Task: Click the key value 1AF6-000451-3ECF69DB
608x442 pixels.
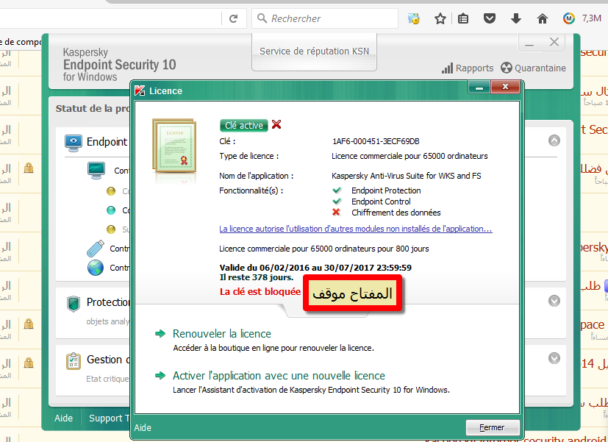Action: [376, 141]
